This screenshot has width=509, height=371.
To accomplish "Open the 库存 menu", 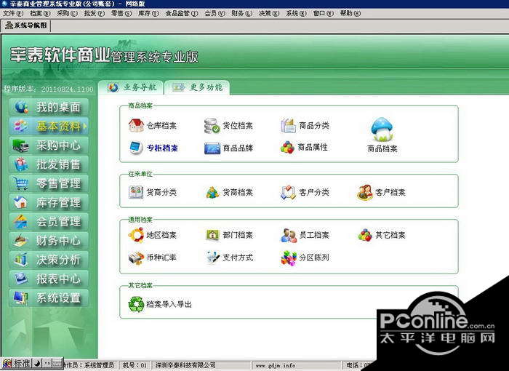I will (x=148, y=13).
